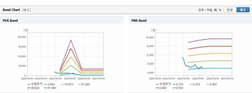
Task: Toggle 51.94X legend entry in PER Band
Action: 50,88
